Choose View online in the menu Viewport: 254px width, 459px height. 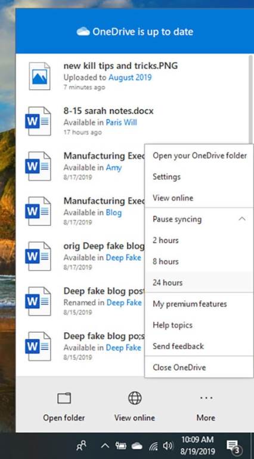[199, 198]
